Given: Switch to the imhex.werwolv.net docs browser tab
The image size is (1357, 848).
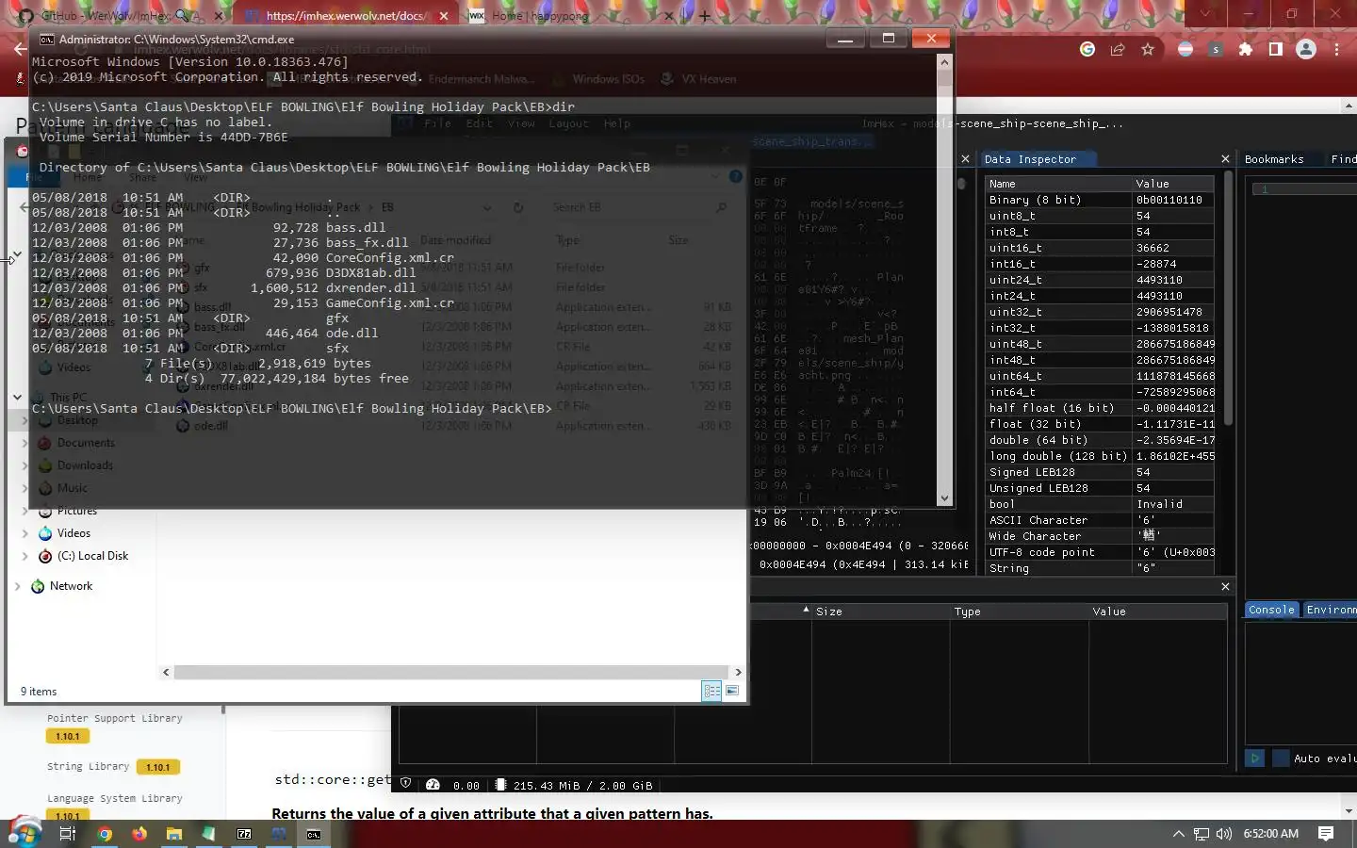Looking at the screenshot, I should tap(345, 16).
